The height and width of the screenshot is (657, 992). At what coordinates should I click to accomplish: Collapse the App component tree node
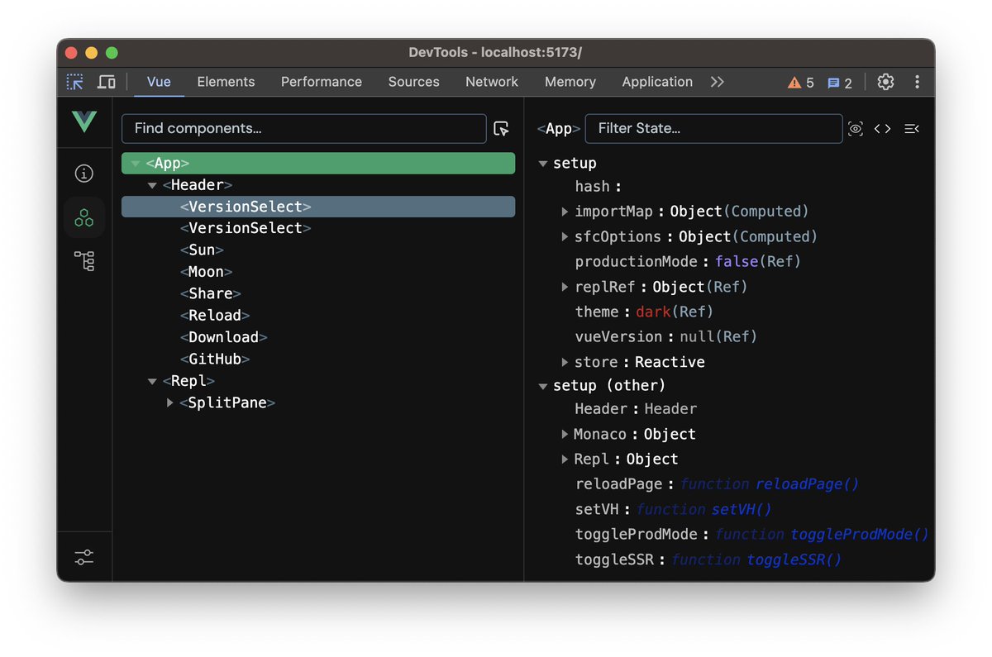click(x=135, y=164)
